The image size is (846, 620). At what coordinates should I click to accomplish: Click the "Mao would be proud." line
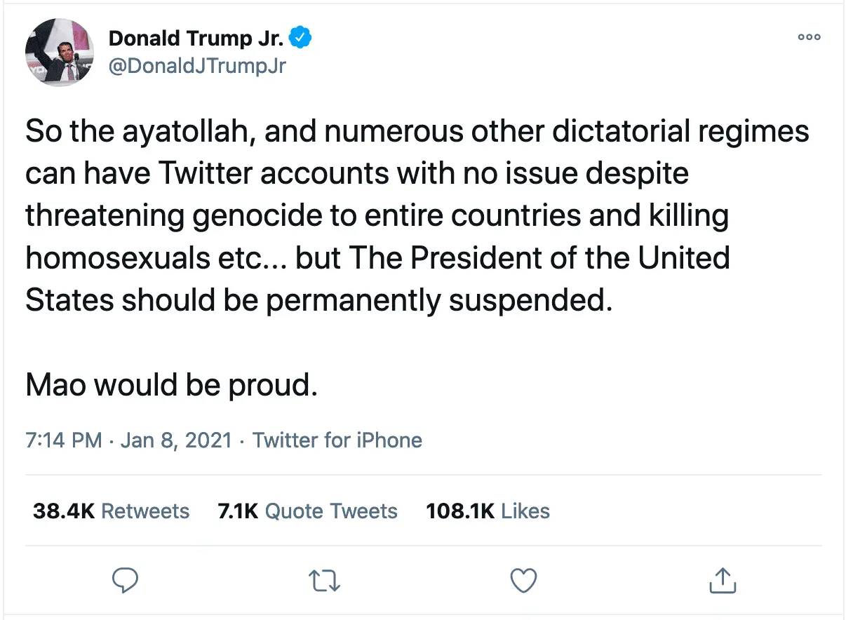point(171,384)
